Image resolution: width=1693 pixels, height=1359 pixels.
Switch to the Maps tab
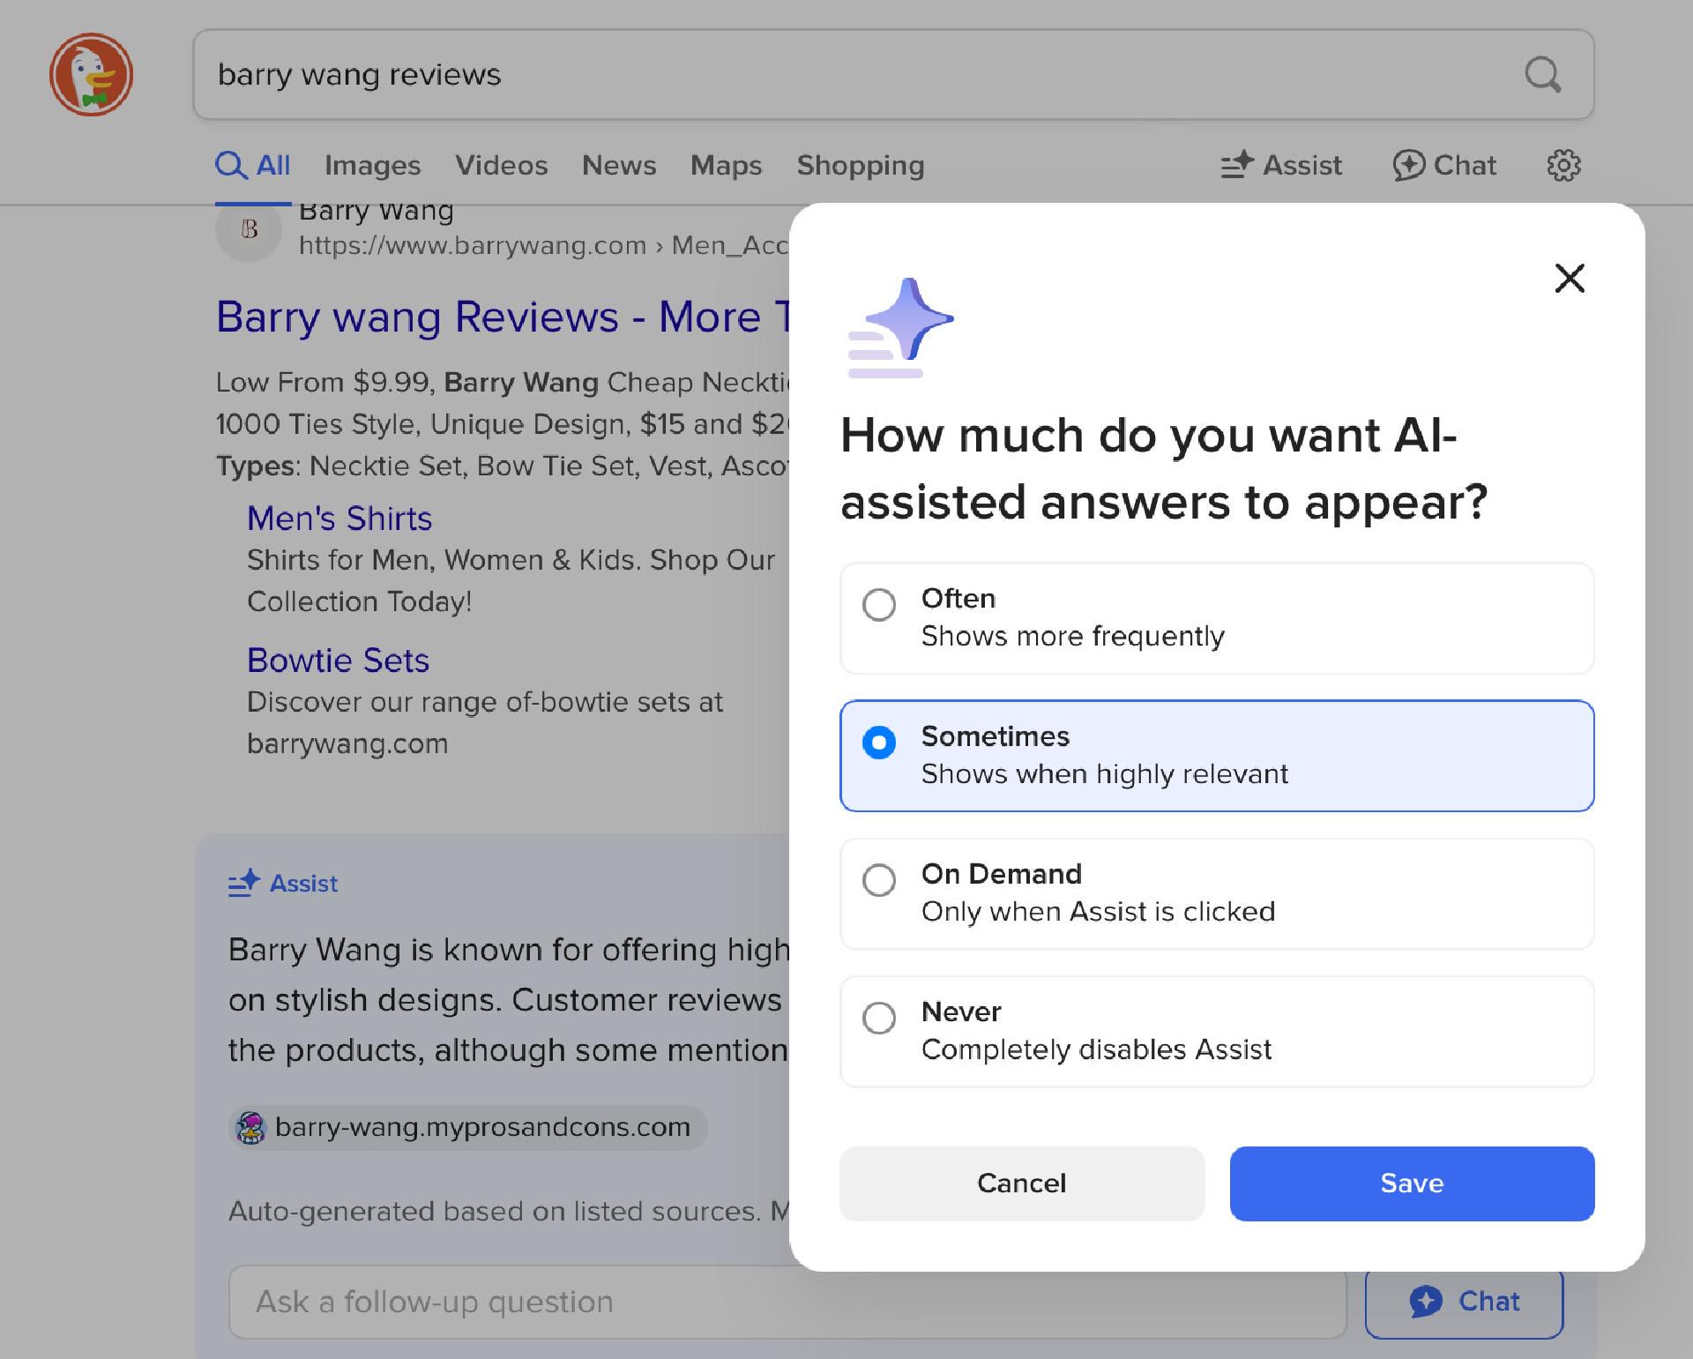click(726, 165)
